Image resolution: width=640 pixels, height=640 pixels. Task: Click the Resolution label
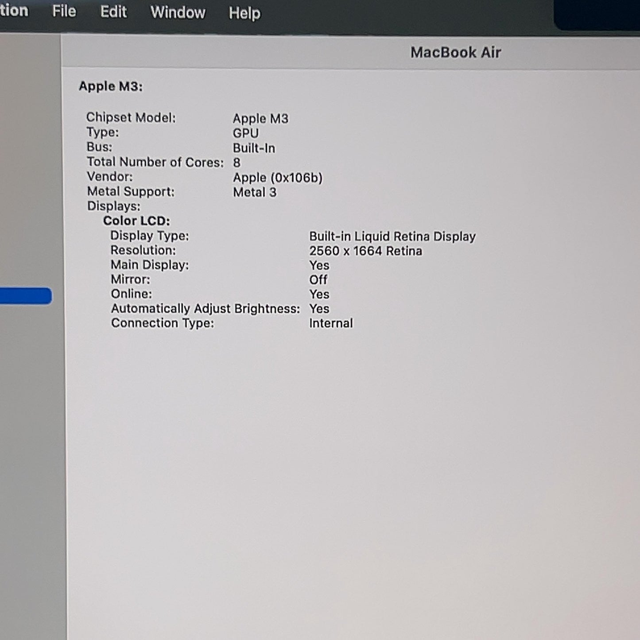coord(143,250)
